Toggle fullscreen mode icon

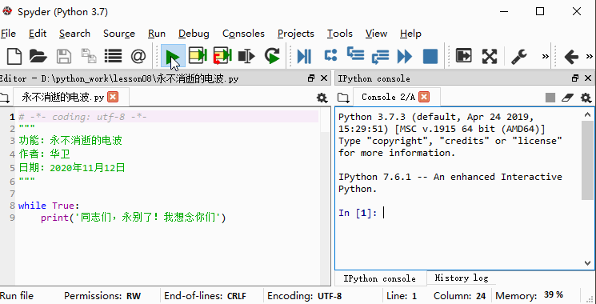point(490,56)
